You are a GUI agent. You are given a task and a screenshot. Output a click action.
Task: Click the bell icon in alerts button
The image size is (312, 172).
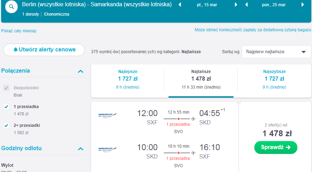(x=15, y=50)
